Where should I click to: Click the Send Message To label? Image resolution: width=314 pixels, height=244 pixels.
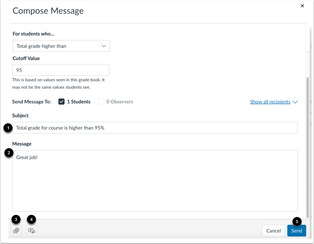pyautogui.click(x=31, y=101)
